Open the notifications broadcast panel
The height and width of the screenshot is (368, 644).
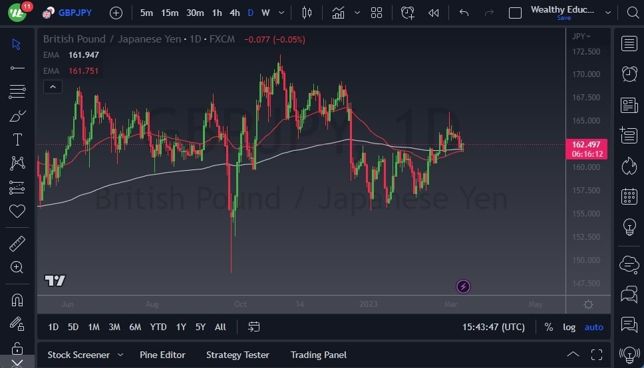point(629,355)
